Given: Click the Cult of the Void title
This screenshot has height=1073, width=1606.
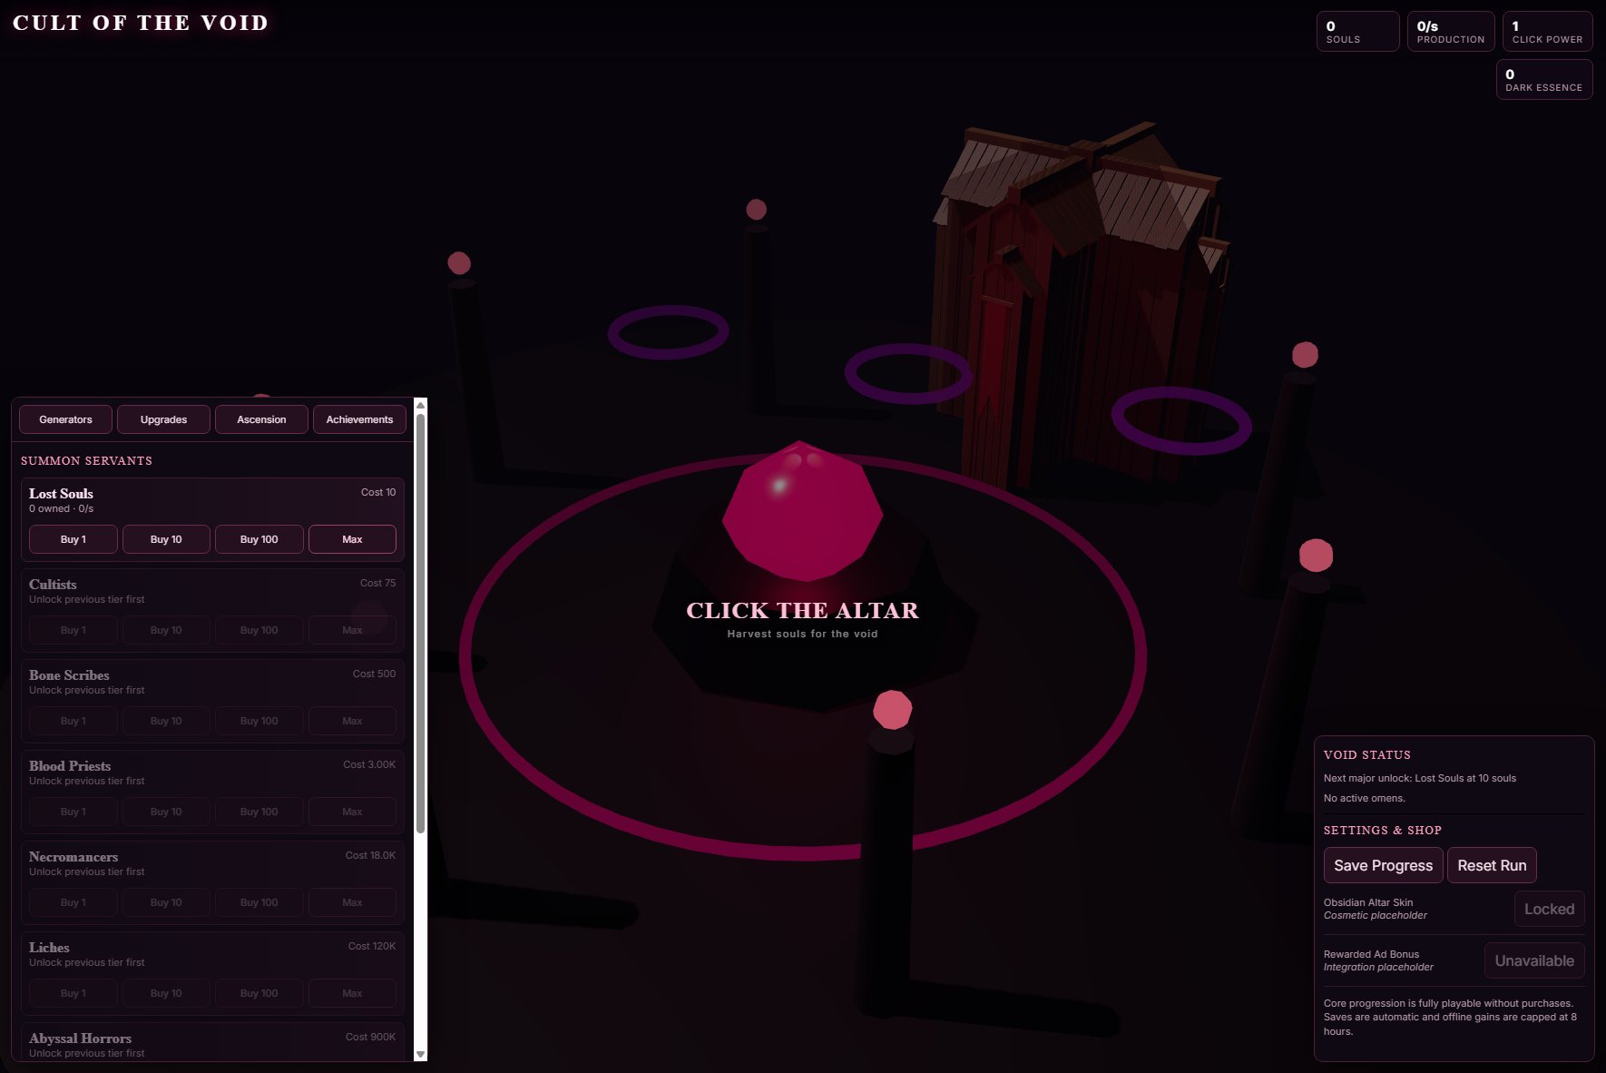Looking at the screenshot, I should pyautogui.click(x=141, y=23).
